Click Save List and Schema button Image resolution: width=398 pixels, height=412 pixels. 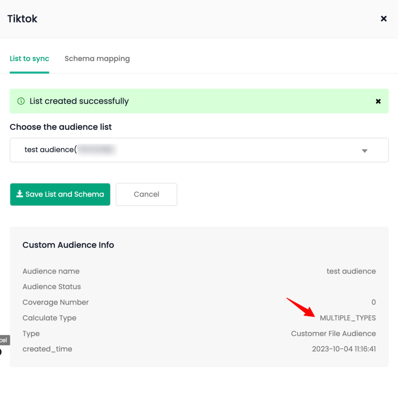pyautogui.click(x=60, y=194)
